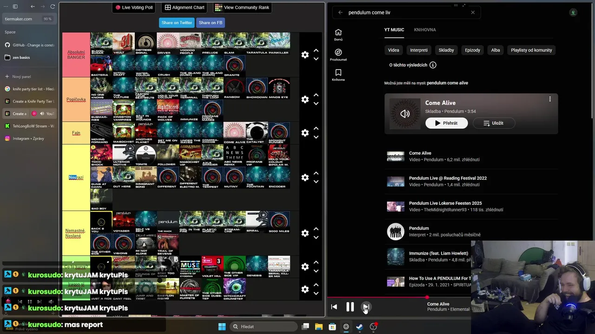Screen dimensions: 595x334
Task: Reload the page with the refresh icon
Action: coord(53,6)
